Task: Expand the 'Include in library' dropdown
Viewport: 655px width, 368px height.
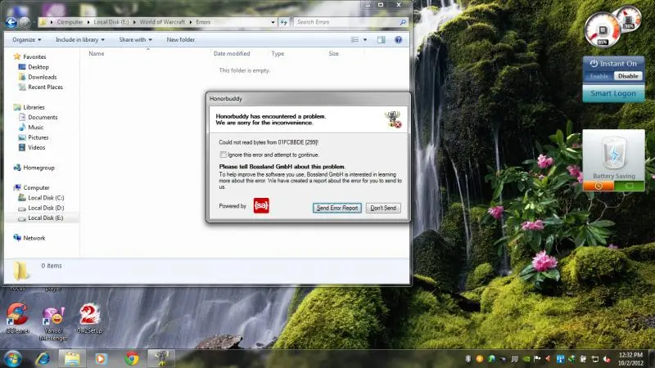Action: pos(81,39)
